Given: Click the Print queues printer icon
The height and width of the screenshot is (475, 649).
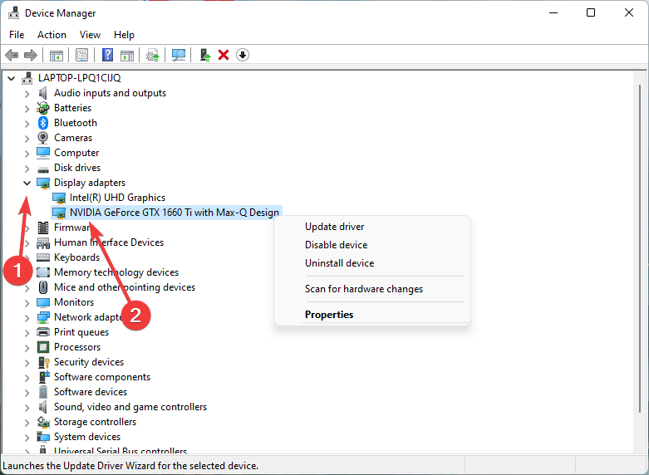Looking at the screenshot, I should pyautogui.click(x=43, y=332).
